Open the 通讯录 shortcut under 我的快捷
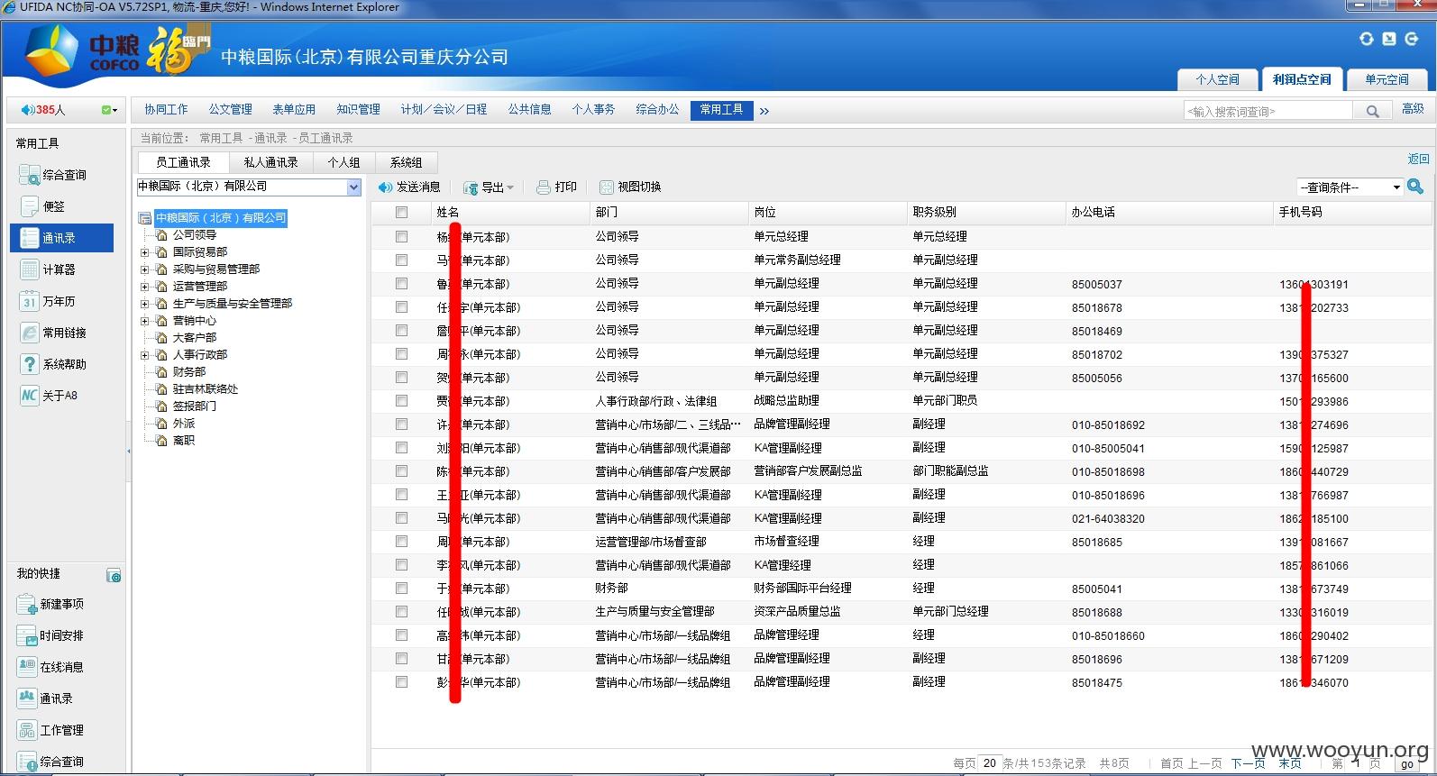Screen dimensions: 1437x776 (46, 698)
